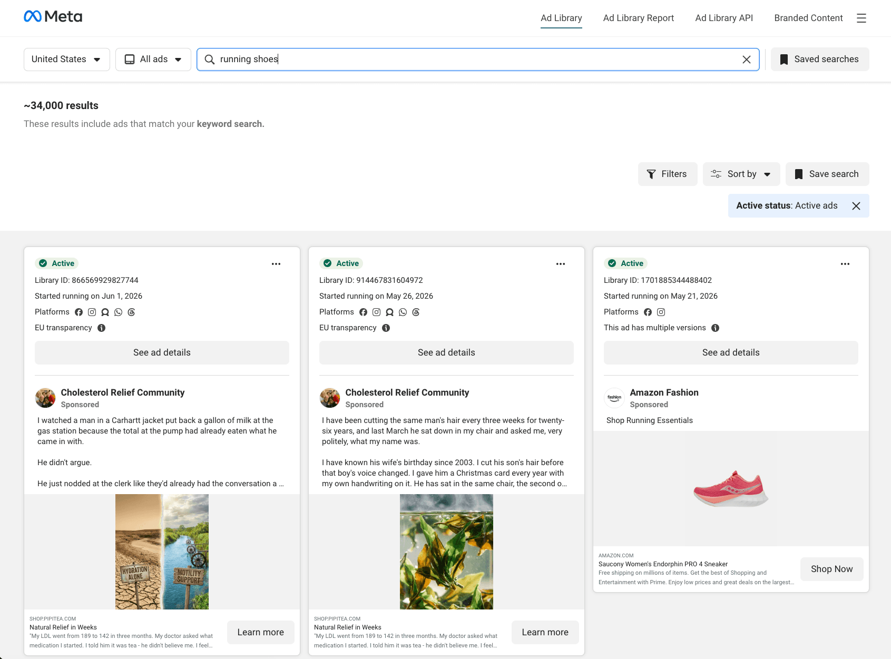See ad details for ad 866569929827744
This screenshot has width=891, height=659.
[x=162, y=353]
